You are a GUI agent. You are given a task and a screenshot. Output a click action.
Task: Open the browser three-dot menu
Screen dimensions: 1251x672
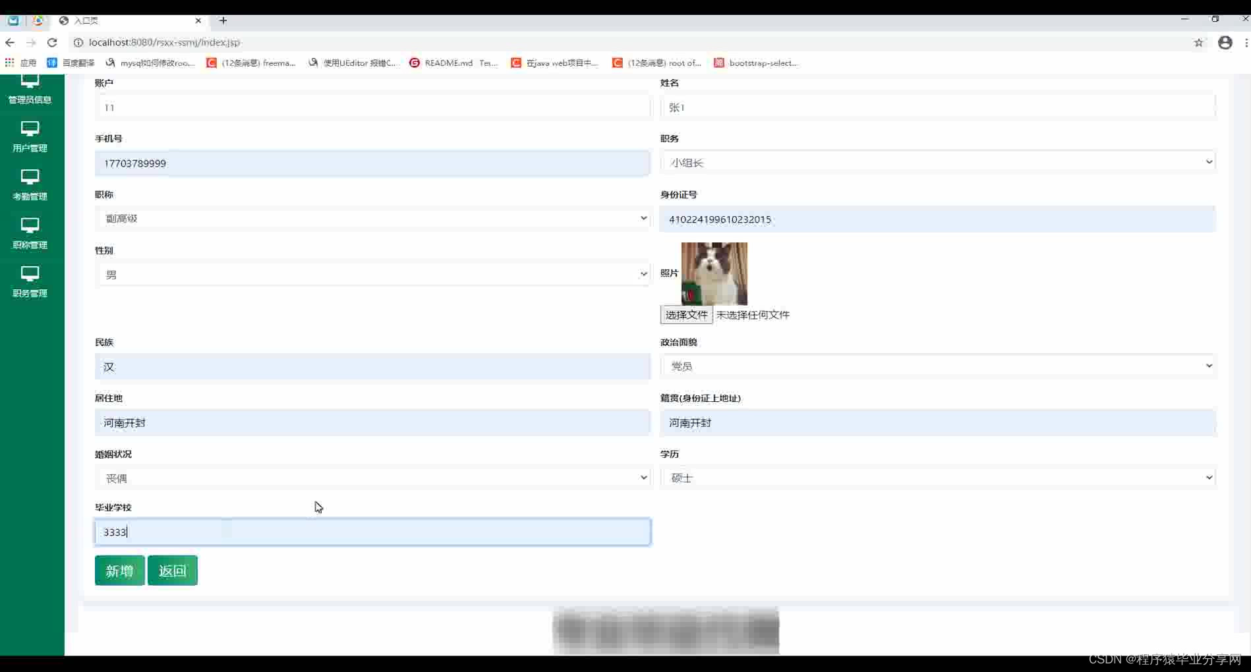[1246, 42]
